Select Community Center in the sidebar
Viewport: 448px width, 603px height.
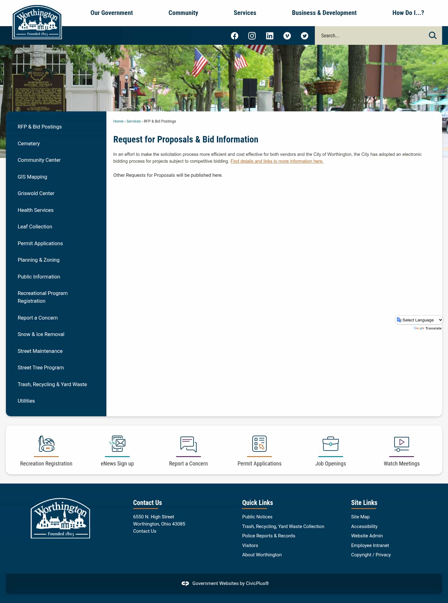[39, 160]
